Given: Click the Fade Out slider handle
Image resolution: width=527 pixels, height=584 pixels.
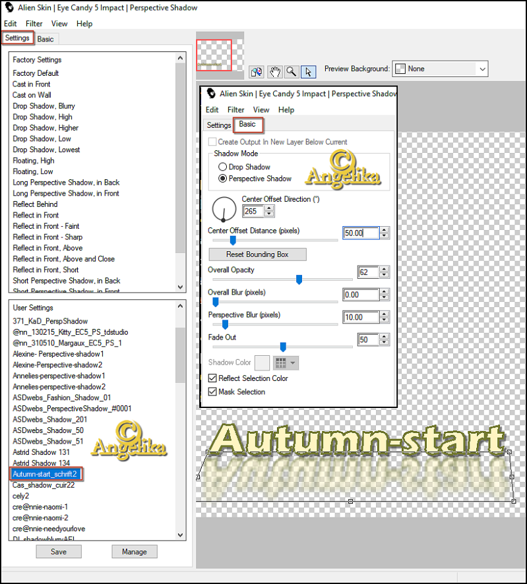Looking at the screenshot, I should tap(283, 347).
